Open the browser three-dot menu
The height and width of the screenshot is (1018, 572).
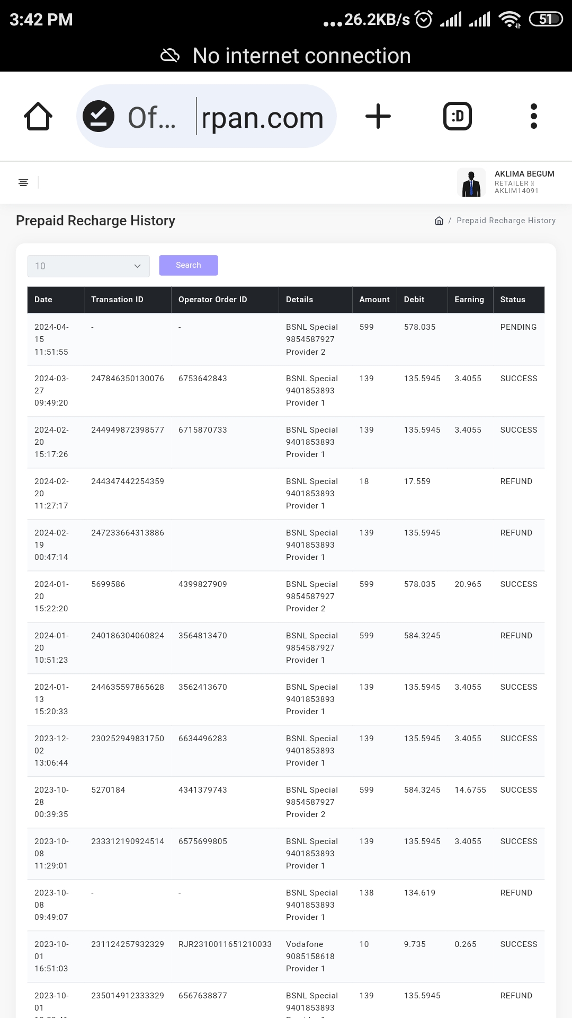tap(533, 116)
